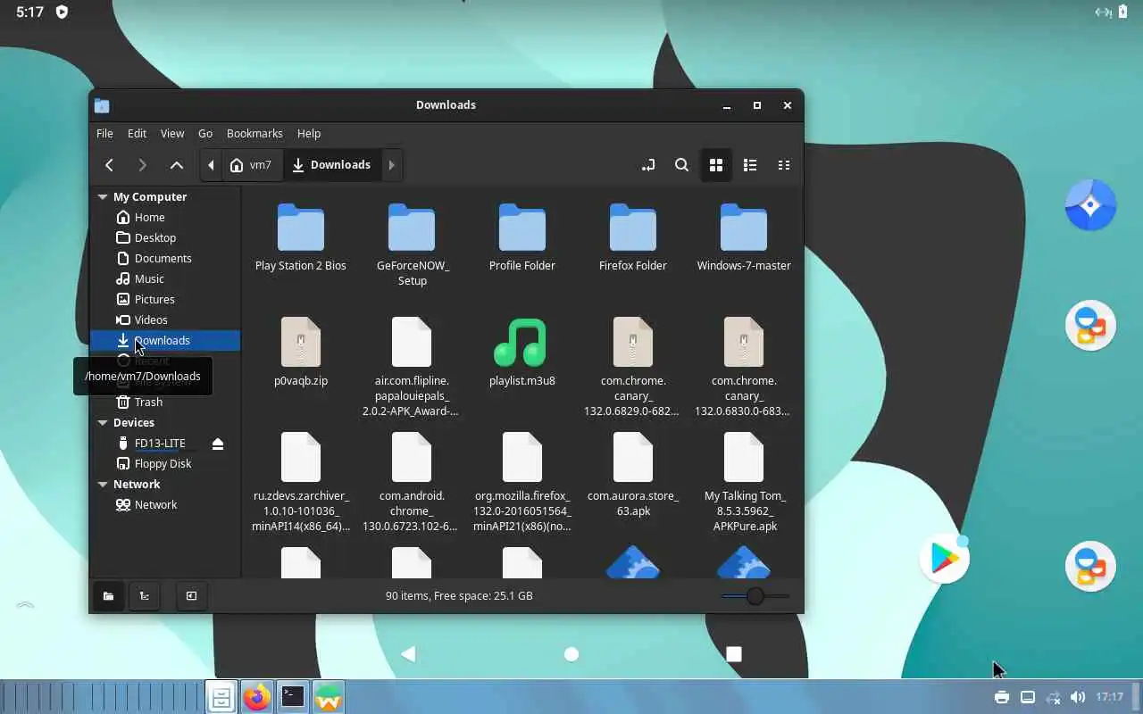Select the com.android.chrome_130 file
1143x714 pixels.
click(x=412, y=482)
